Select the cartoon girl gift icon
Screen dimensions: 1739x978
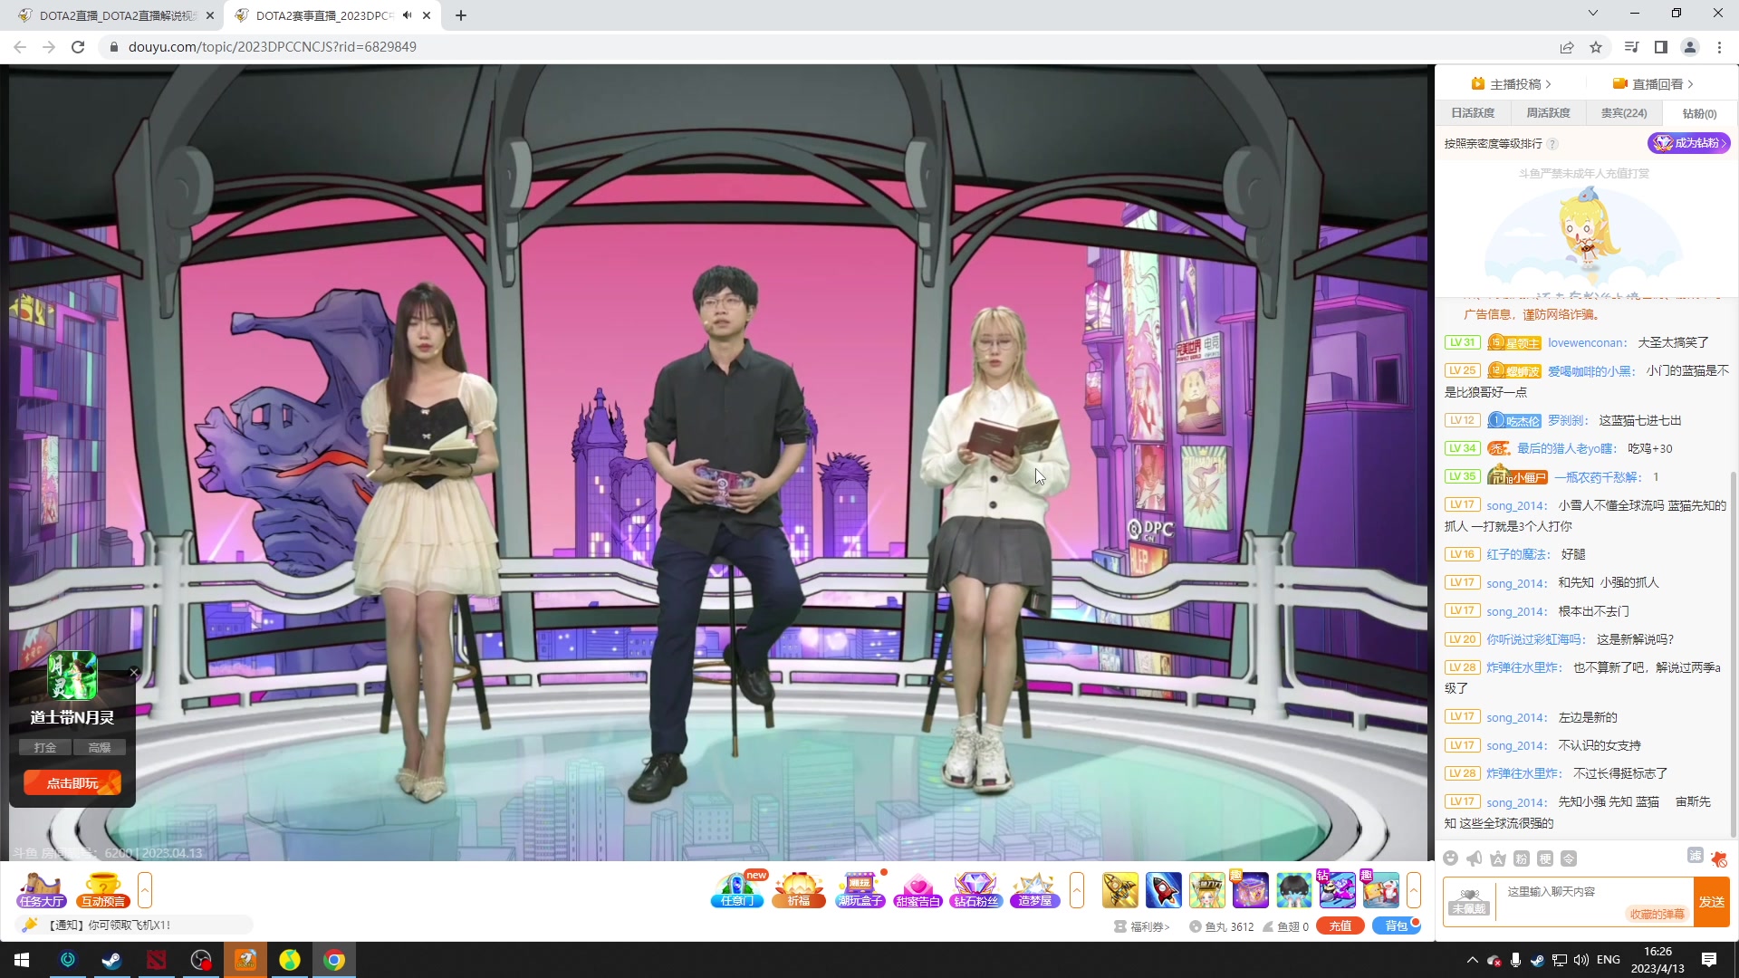point(1206,890)
